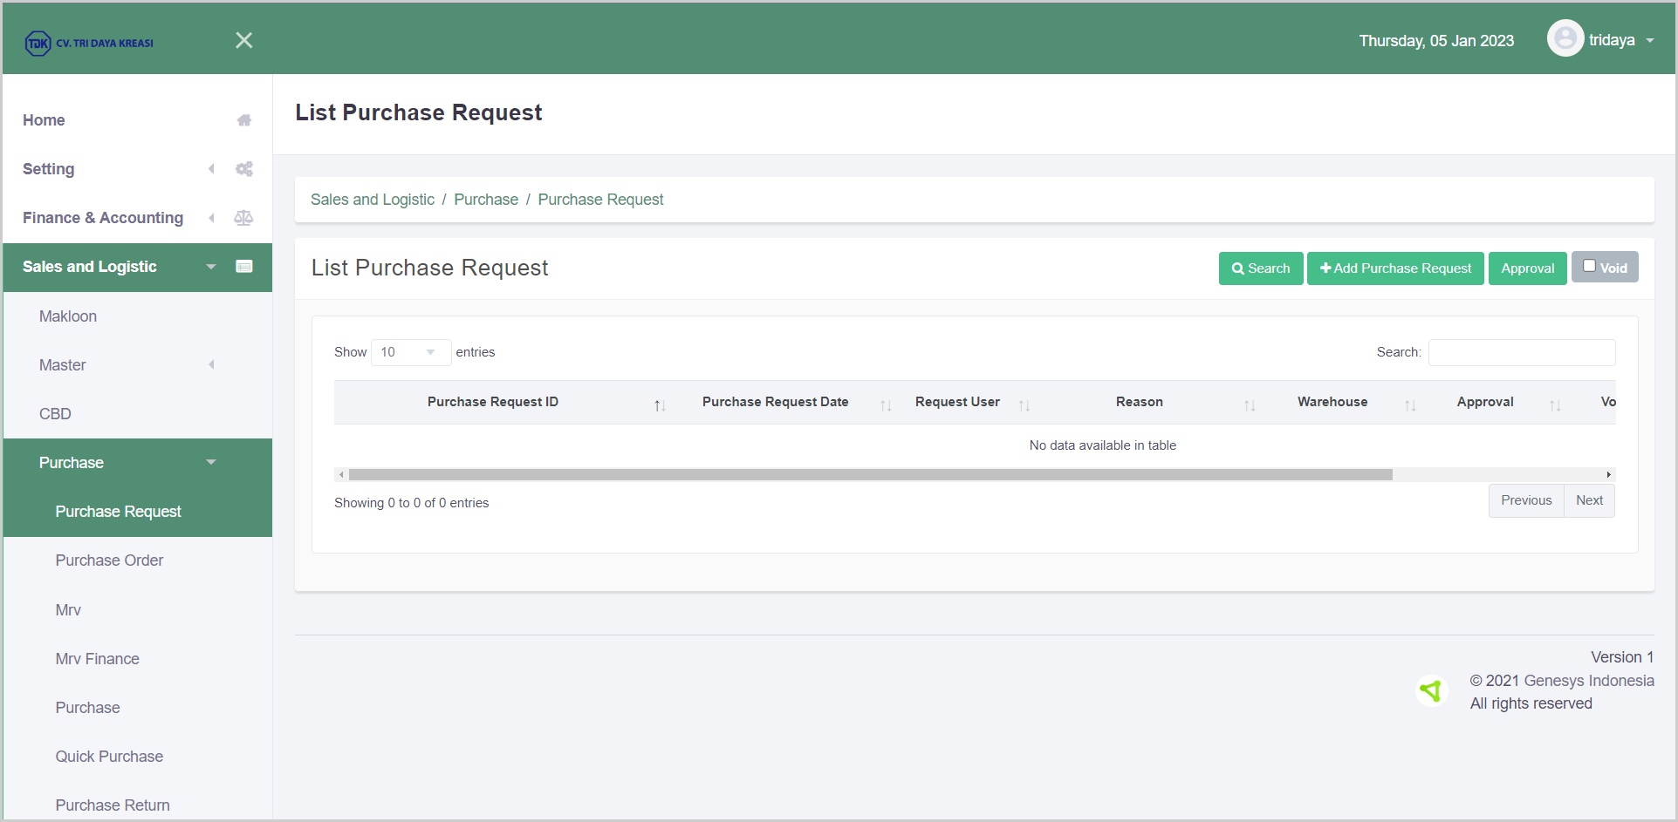Open Purchase Order menu item
Screen dimensions: 1678x822
coord(109,560)
